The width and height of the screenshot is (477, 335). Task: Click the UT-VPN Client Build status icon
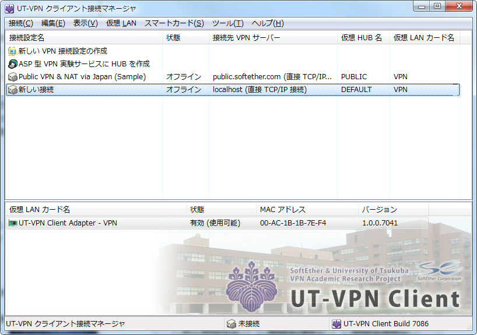pyautogui.click(x=336, y=324)
